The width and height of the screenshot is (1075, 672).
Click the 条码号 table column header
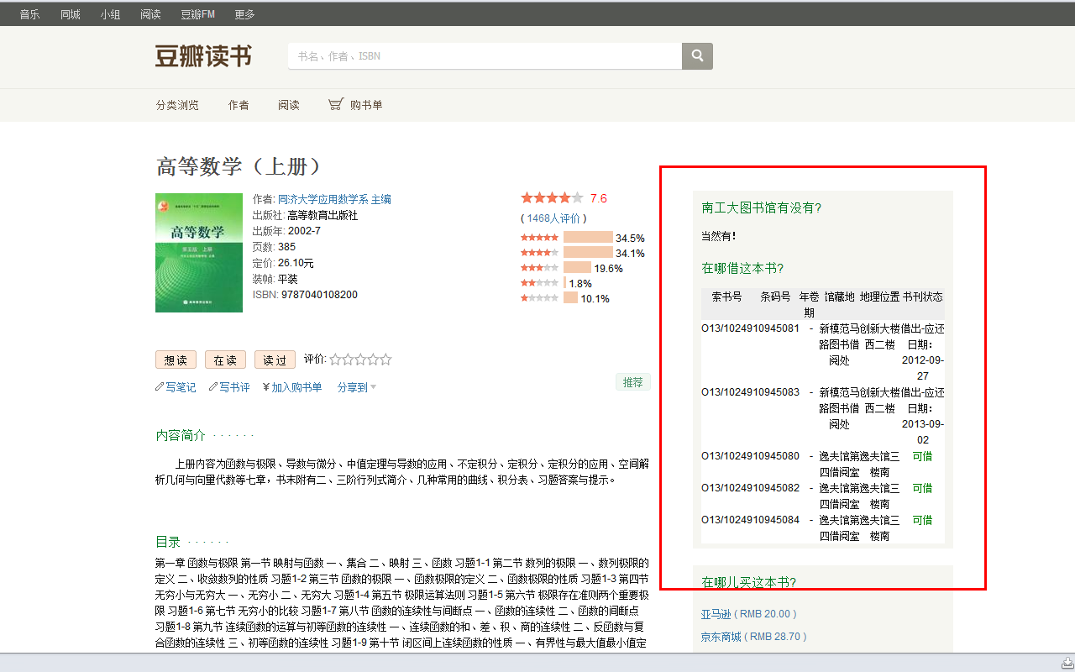point(775,297)
